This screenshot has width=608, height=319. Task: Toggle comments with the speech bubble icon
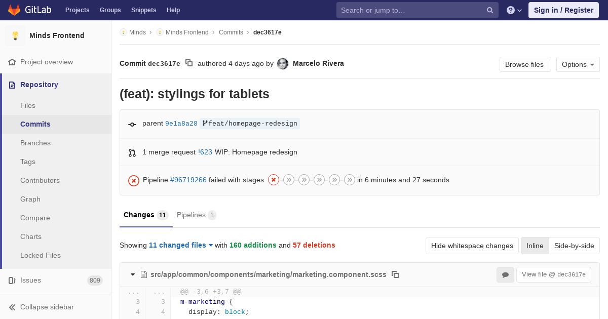(x=505, y=274)
